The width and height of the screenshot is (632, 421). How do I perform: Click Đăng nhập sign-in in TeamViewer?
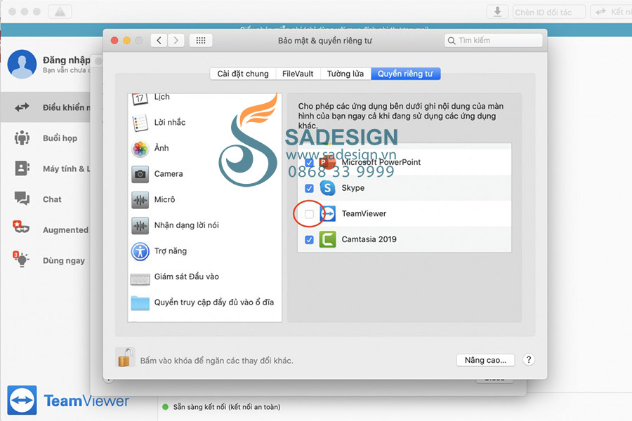[x=67, y=60]
